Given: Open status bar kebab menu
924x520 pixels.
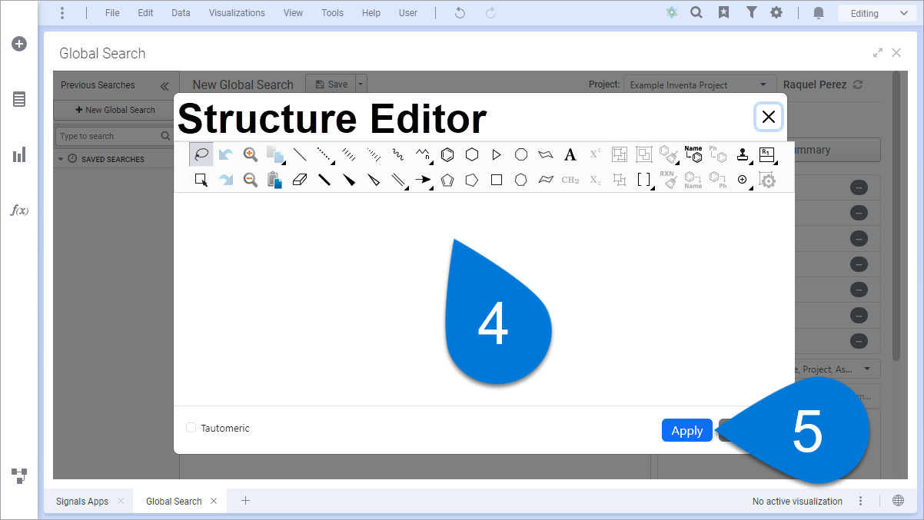Looking at the screenshot, I should click(x=861, y=501).
